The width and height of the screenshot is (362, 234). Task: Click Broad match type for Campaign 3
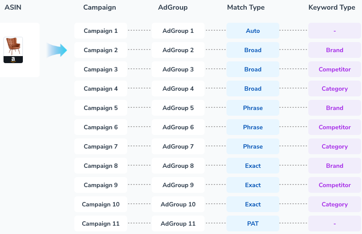click(253, 70)
